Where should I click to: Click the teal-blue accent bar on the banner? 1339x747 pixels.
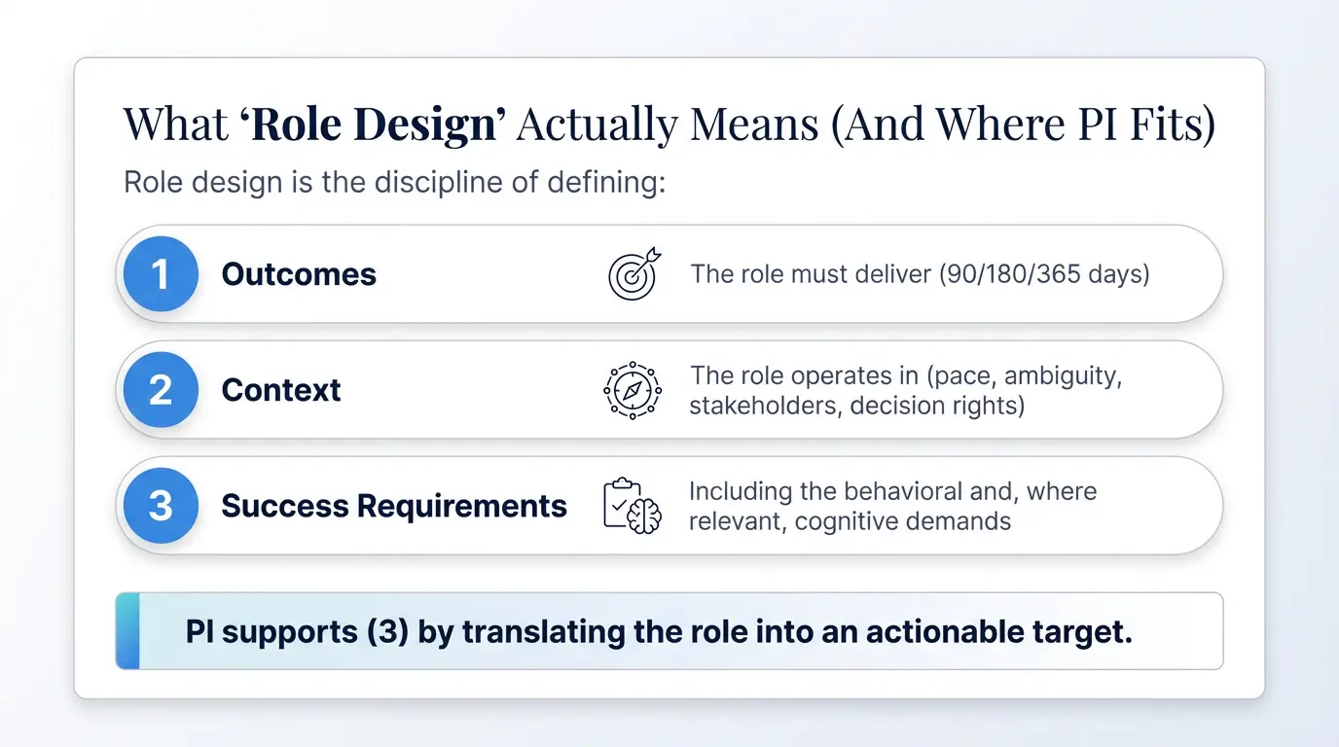(x=128, y=631)
